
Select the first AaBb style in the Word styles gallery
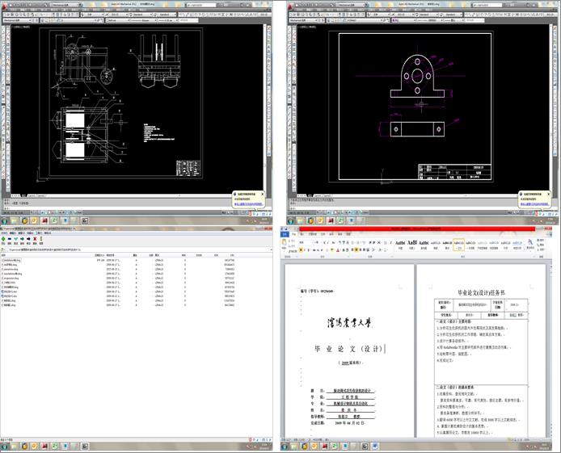[400, 245]
